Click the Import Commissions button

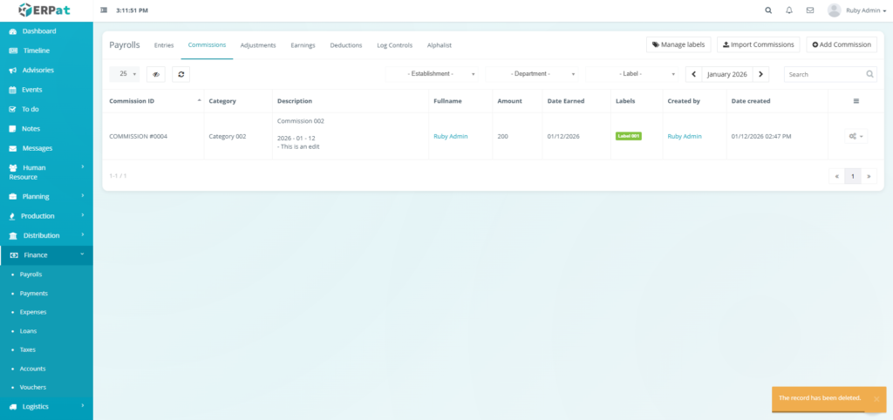[758, 44]
